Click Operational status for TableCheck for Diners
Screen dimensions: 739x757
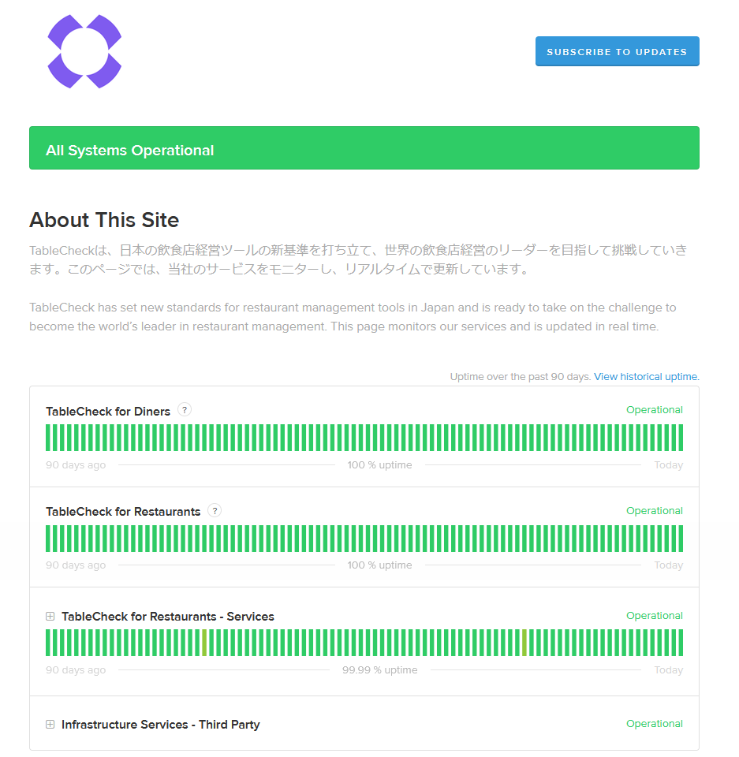[655, 410]
